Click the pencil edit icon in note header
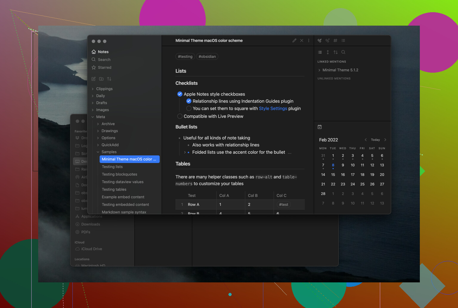Screen dimensions: 458x308 tap(294, 41)
